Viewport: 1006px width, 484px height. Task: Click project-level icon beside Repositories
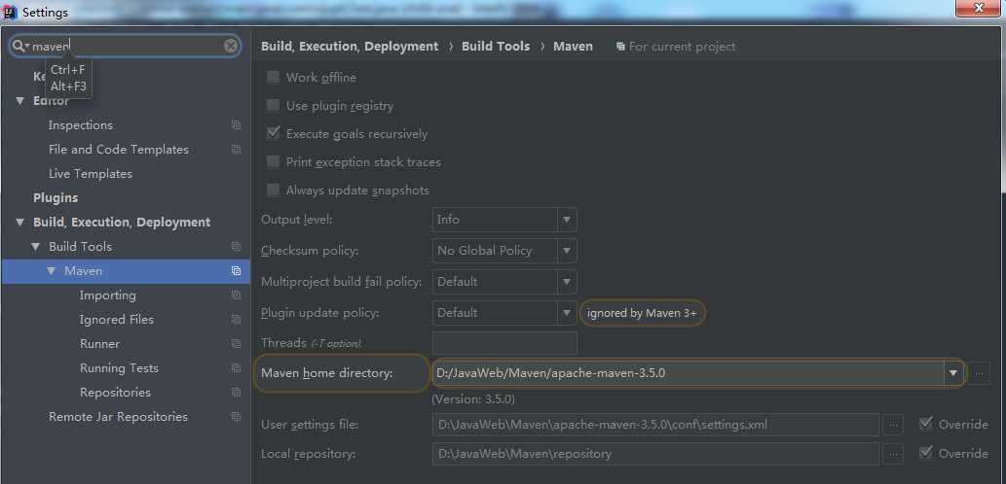(x=236, y=393)
